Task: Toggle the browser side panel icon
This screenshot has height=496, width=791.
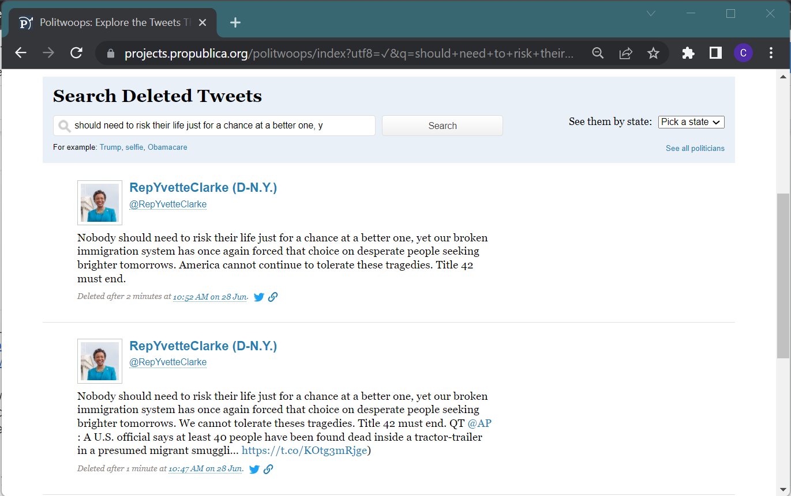Action: click(715, 53)
